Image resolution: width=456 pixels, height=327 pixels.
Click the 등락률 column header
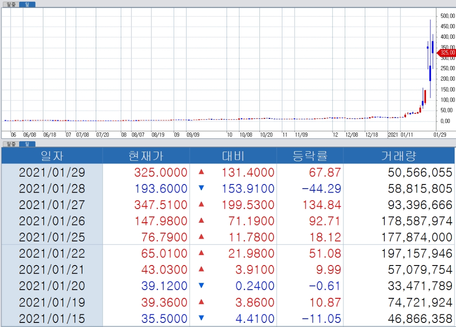[310, 156]
